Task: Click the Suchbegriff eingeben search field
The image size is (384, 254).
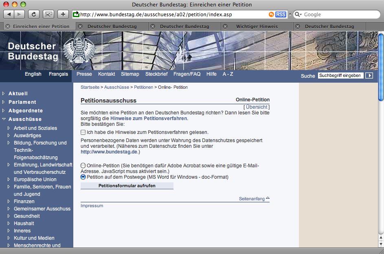Action: point(341,76)
